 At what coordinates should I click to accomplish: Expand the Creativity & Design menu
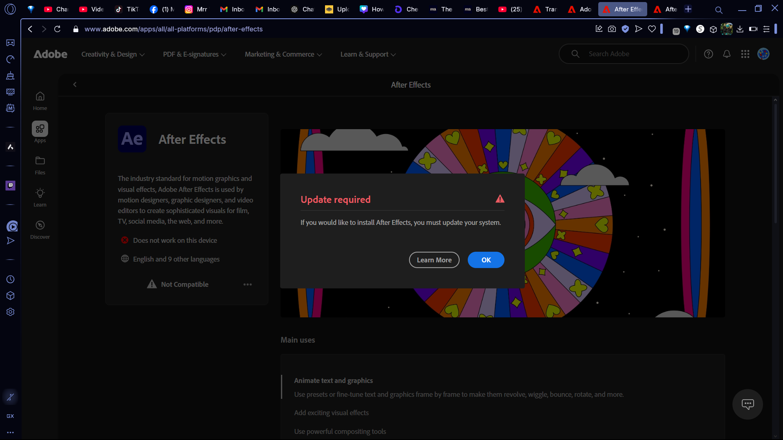(113, 54)
